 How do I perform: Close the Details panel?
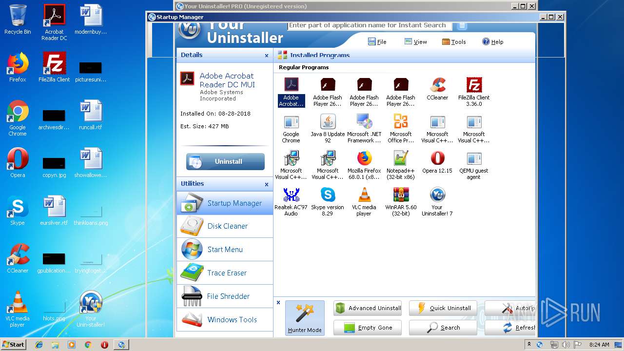click(267, 56)
